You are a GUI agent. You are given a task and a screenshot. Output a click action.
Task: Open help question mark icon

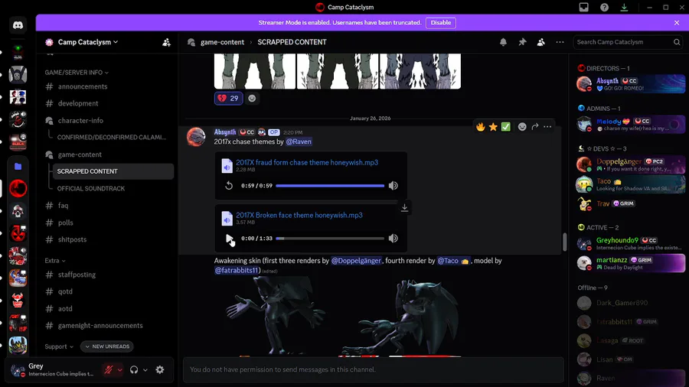point(604,8)
